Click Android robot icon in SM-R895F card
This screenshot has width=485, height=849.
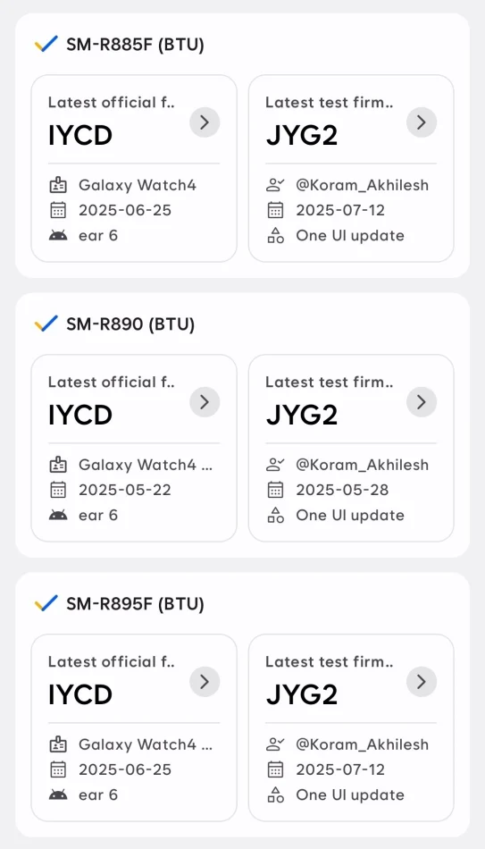tap(58, 794)
